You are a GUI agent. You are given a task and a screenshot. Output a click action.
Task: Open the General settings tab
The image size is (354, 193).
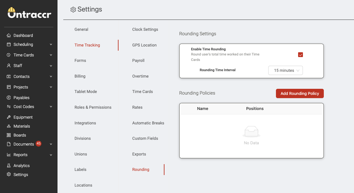click(81, 29)
